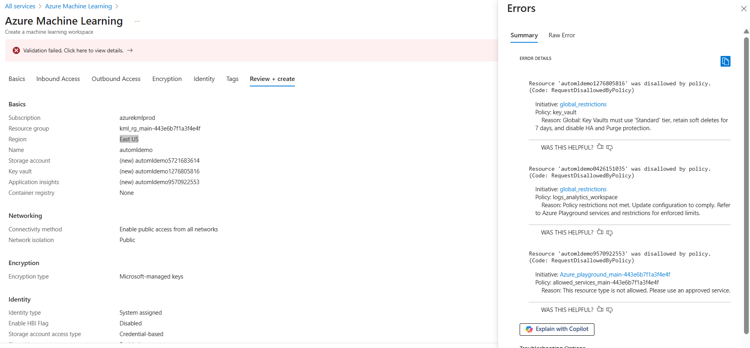Image resolution: width=750 pixels, height=348 pixels.
Task: Click the Credential-based access type value
Action: [x=141, y=334]
